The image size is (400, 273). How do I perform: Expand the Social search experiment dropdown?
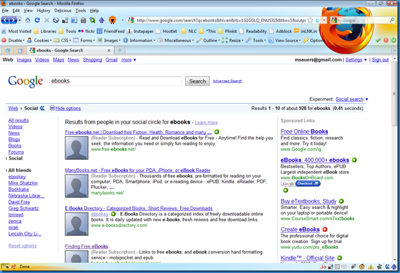367,99
